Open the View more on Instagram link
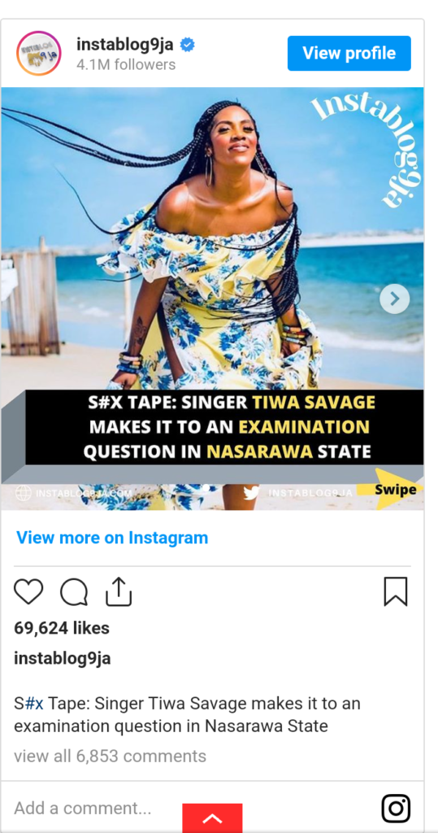The image size is (438, 833). [x=112, y=538]
